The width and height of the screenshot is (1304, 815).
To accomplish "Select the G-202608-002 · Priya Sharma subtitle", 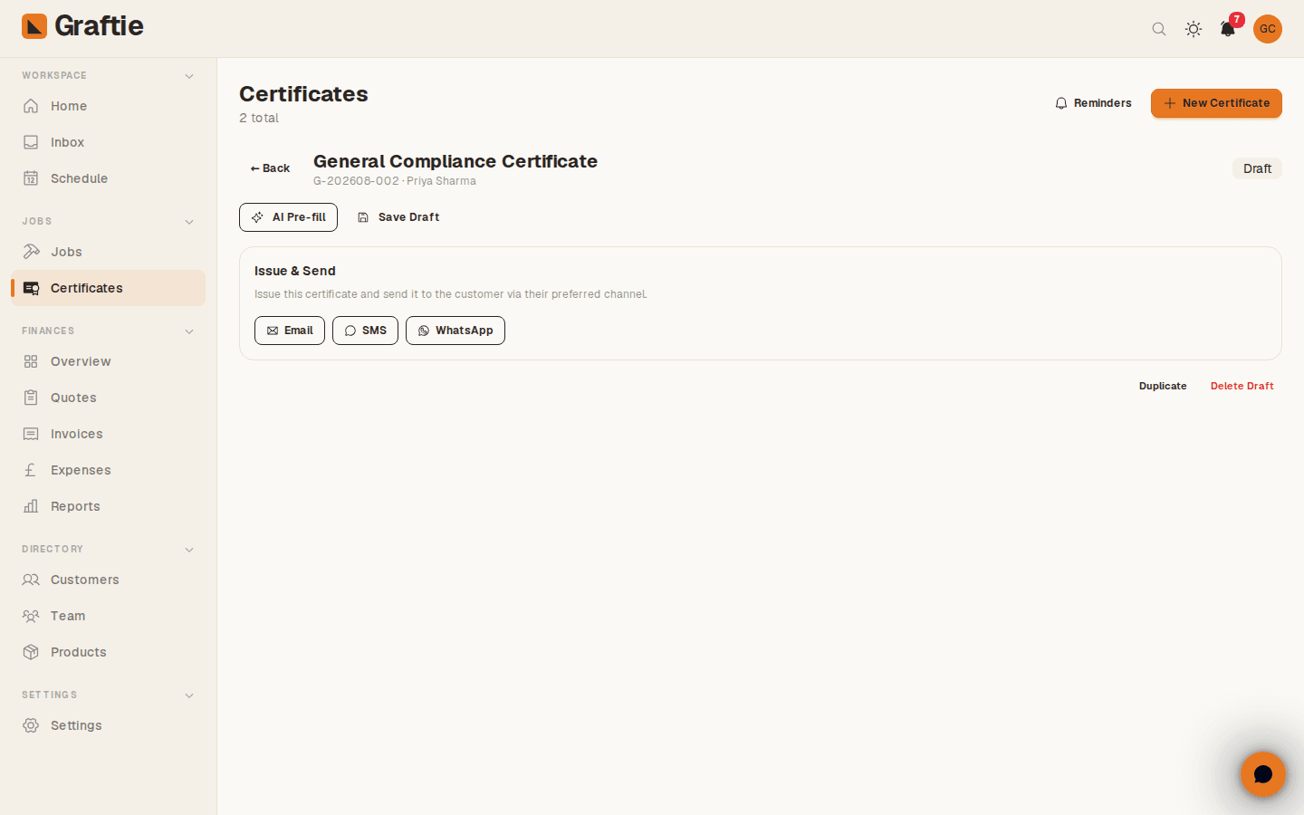I will point(395,181).
